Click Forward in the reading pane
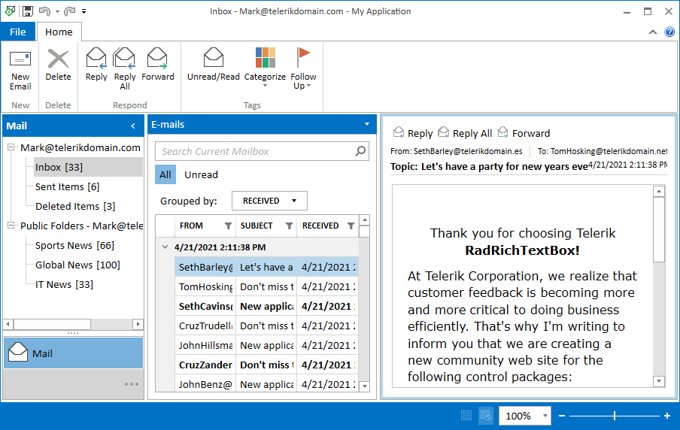Image resolution: width=680 pixels, height=430 pixels. [524, 133]
